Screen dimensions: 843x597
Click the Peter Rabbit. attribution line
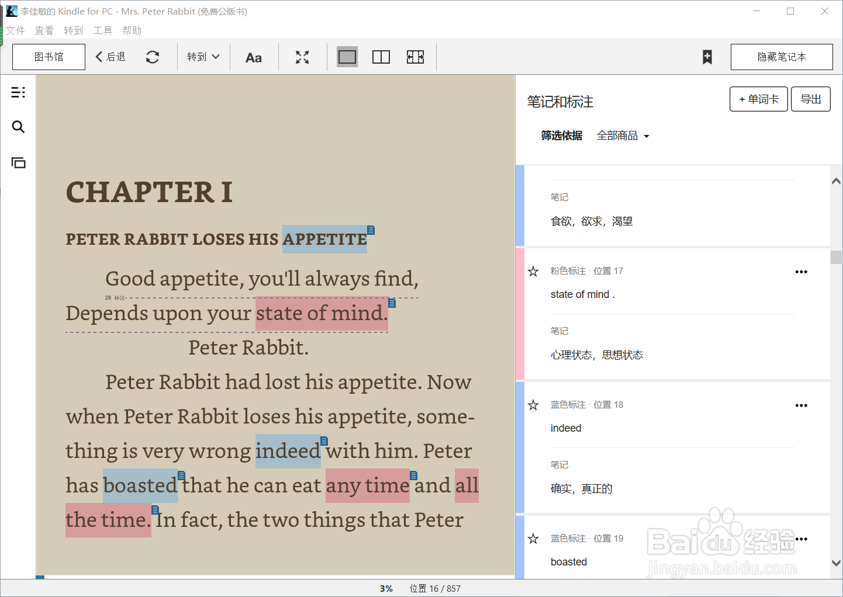[x=248, y=348]
